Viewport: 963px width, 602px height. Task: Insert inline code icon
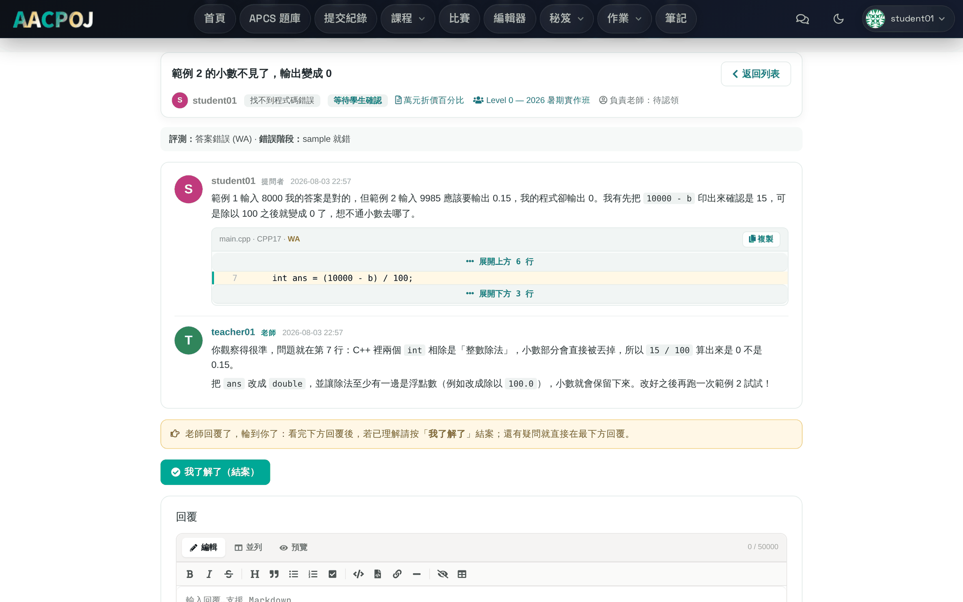(358, 574)
